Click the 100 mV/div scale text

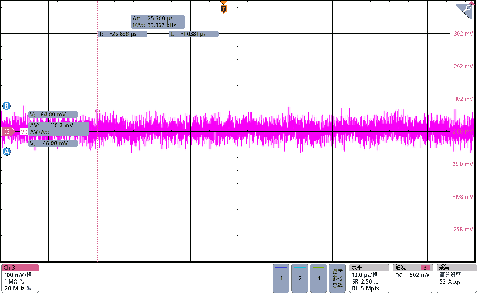[x=18, y=275]
